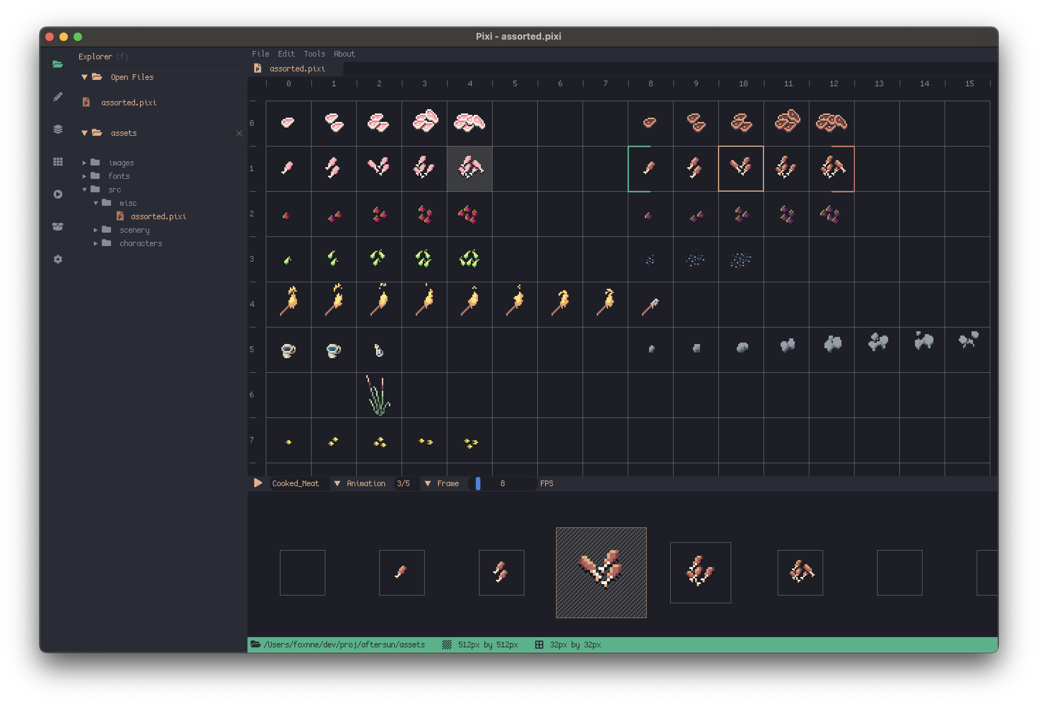Image resolution: width=1038 pixels, height=705 pixels.
Task: Collapse the src folder
Action: coord(85,190)
